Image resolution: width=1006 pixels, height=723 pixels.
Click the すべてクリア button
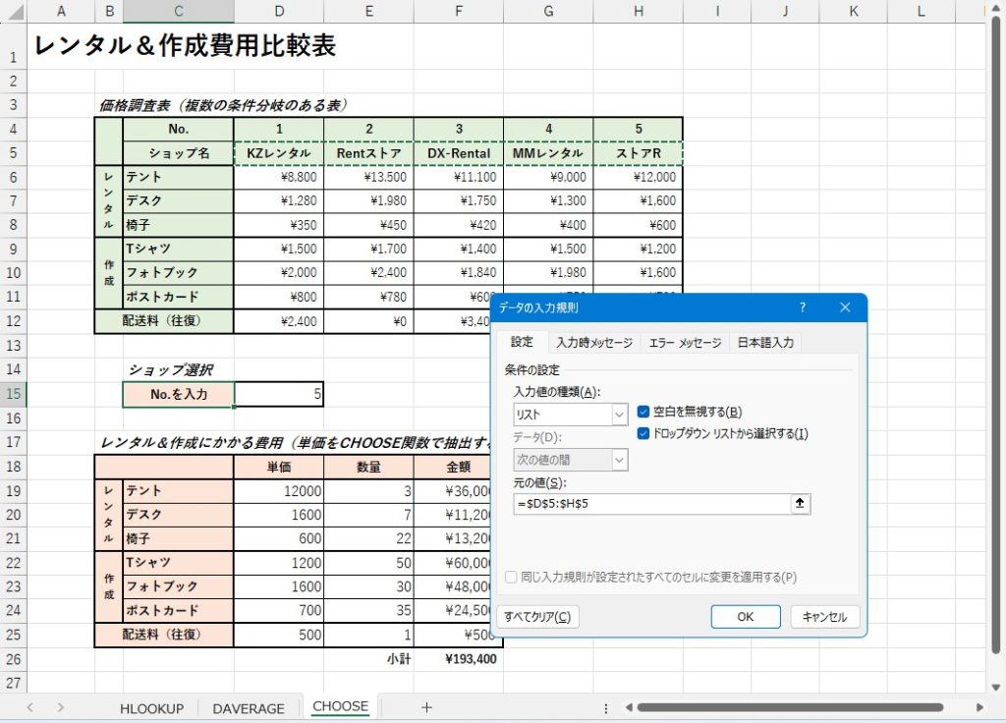[536, 617]
